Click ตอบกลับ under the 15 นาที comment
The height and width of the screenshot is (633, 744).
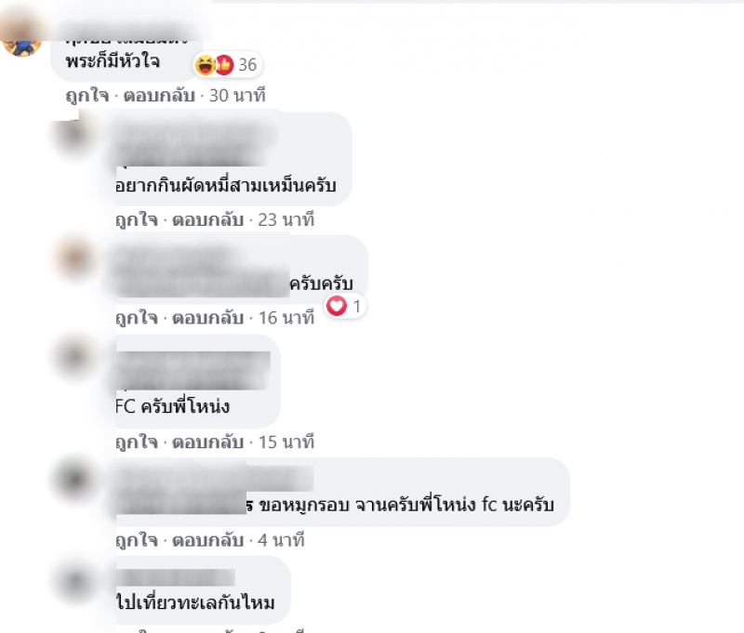click(x=207, y=442)
